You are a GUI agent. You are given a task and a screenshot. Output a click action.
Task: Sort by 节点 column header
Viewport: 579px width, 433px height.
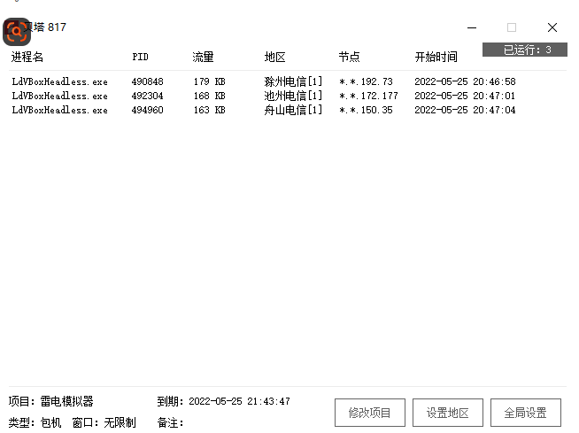pyautogui.click(x=349, y=57)
